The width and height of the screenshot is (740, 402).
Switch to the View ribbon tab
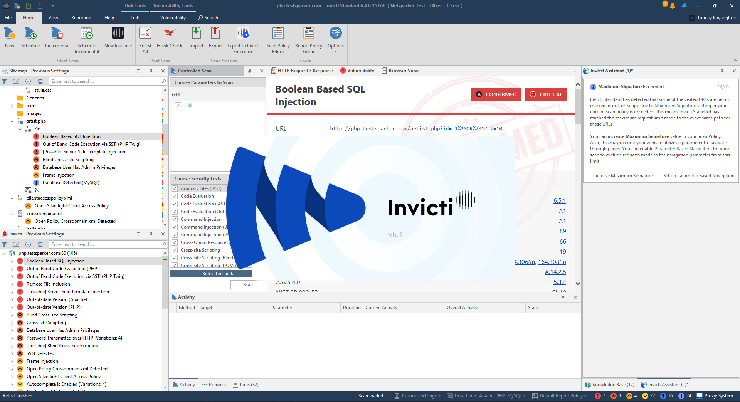53,18
